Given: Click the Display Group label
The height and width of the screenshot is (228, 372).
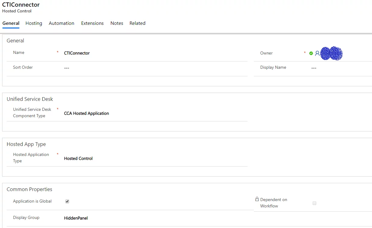Looking at the screenshot, I should click(26, 218).
